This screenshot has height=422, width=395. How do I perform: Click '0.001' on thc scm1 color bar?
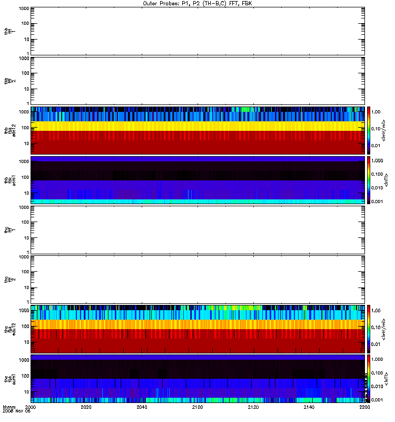coord(377,400)
